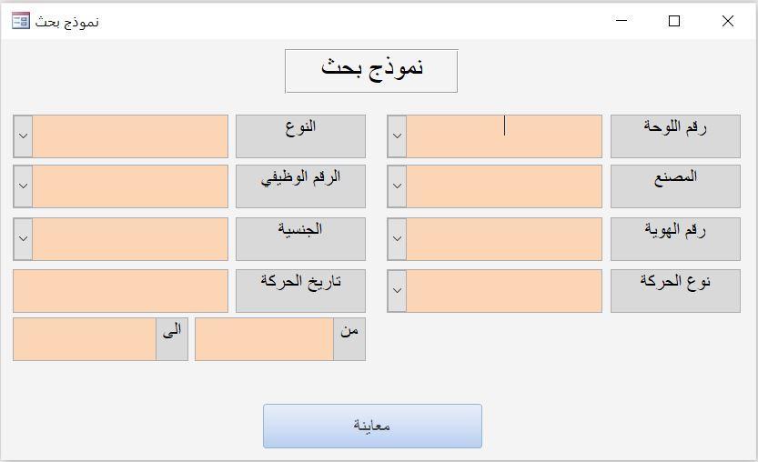Click the المصنع input field

503,186
